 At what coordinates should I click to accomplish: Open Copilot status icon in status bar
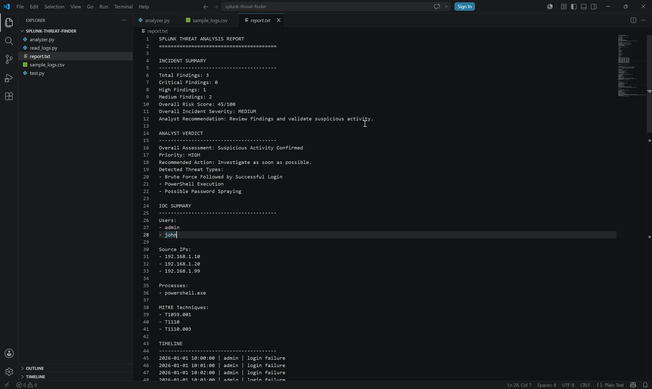[633, 385]
